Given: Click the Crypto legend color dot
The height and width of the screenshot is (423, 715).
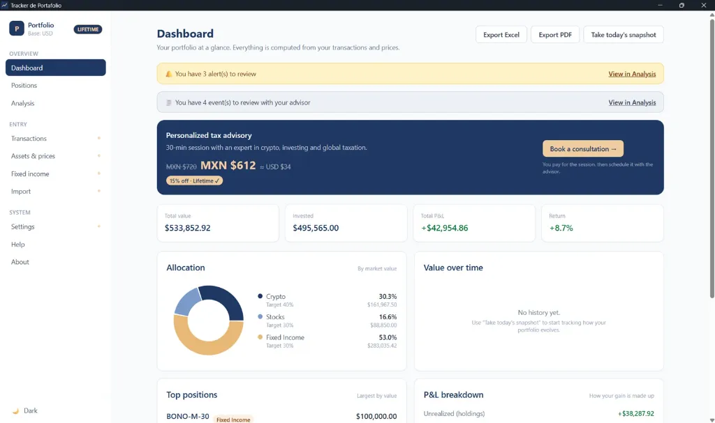Looking at the screenshot, I should 260,296.
